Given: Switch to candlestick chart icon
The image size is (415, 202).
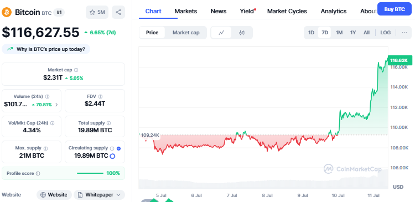Looking at the screenshot, I should 242,33.
